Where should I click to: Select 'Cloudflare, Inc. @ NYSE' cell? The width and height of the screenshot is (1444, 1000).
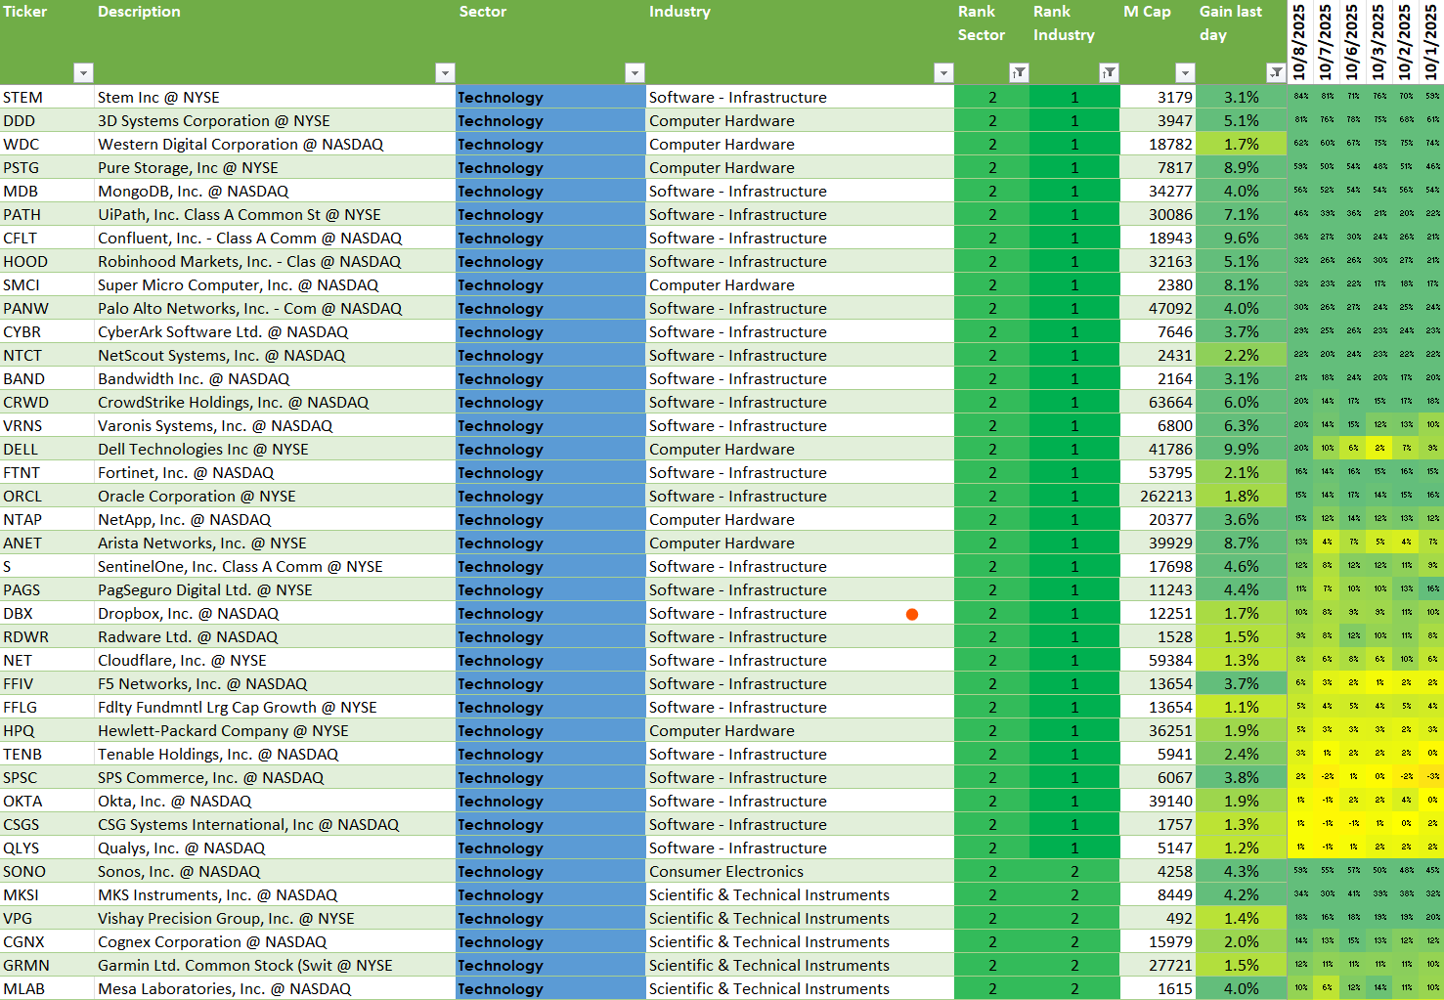point(275,660)
